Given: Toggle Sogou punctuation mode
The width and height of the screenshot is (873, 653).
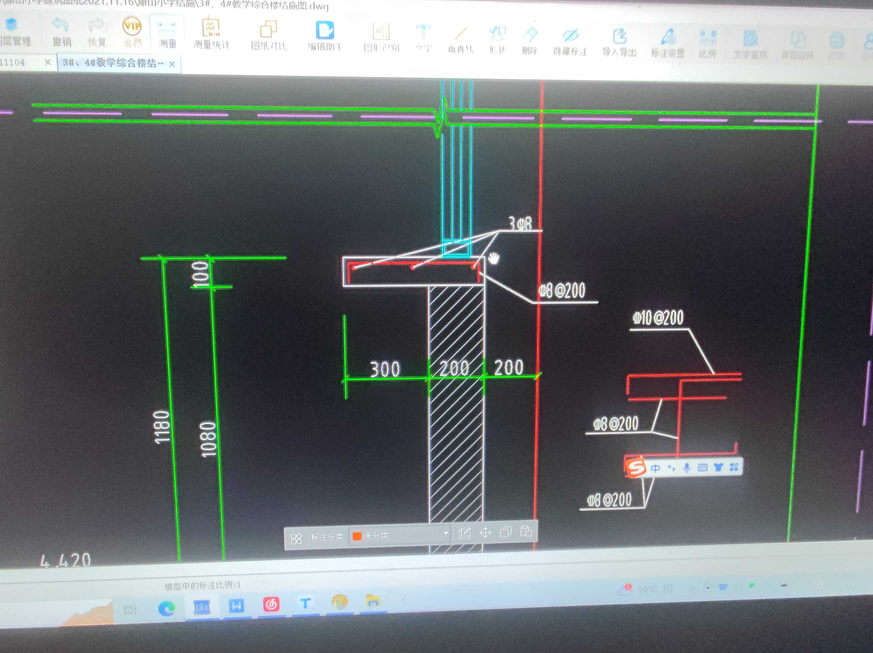Looking at the screenshot, I should [x=671, y=468].
